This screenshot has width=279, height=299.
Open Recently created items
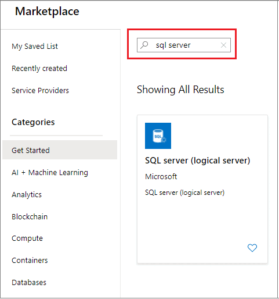[x=39, y=68]
